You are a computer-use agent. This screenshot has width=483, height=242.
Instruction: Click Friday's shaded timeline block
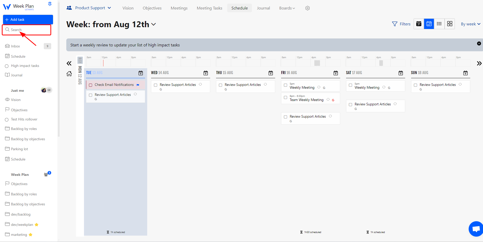[317, 63]
